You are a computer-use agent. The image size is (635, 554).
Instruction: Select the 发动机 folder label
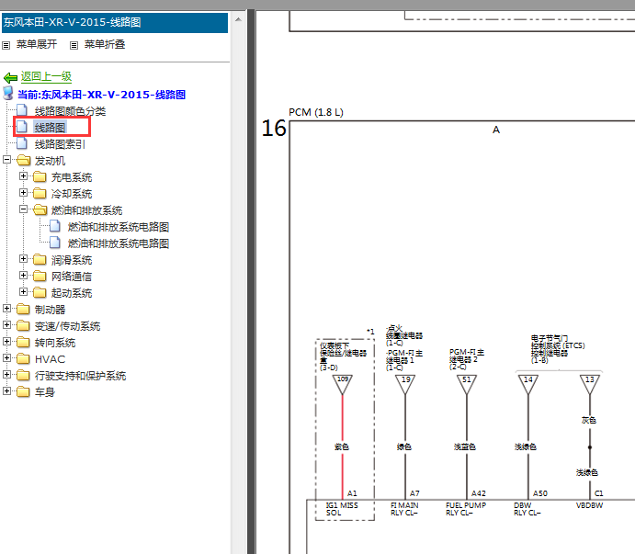[x=50, y=161]
